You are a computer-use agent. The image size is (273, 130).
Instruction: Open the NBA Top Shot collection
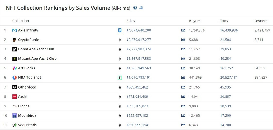point(29,78)
